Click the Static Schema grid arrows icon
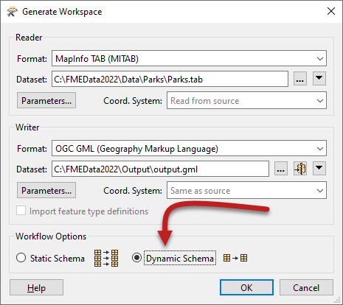 pyautogui.click(x=106, y=258)
